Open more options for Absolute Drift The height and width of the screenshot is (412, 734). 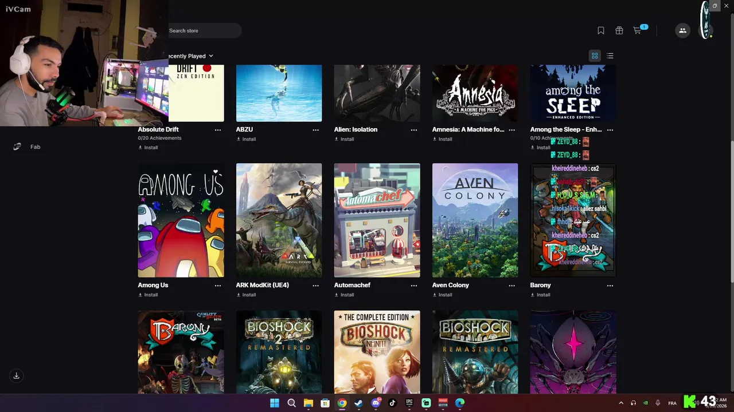coord(218,130)
